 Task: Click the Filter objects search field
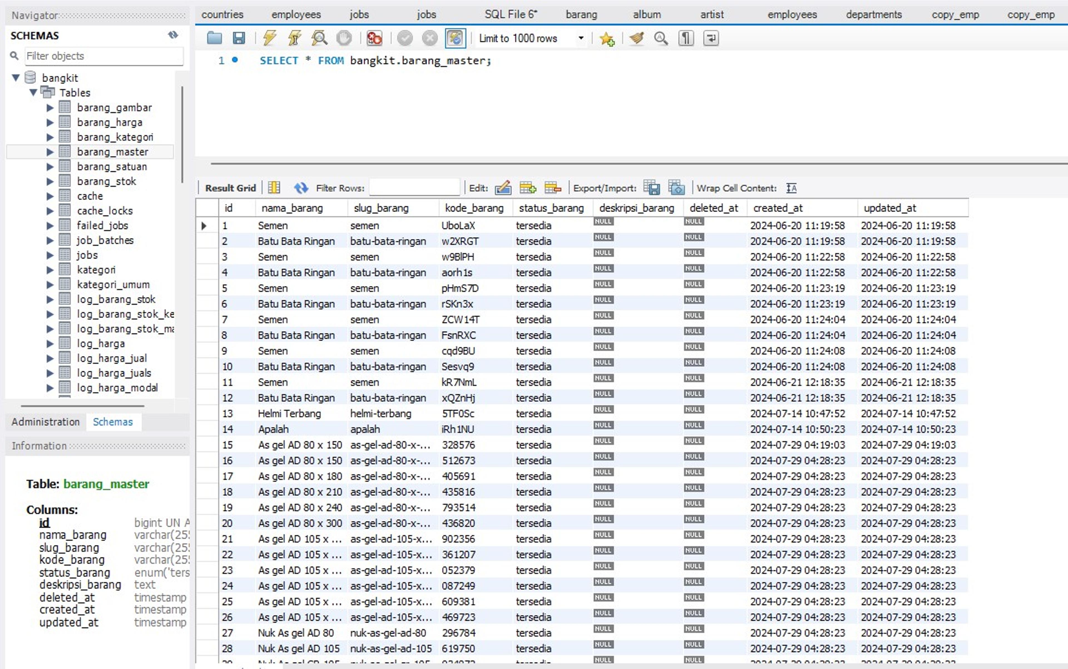pos(104,56)
